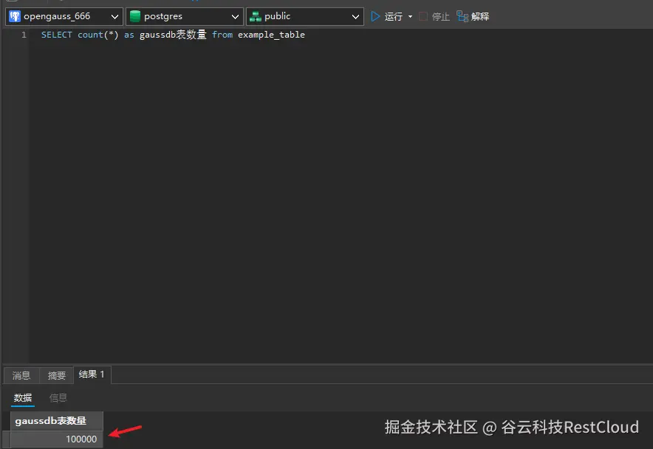Click the SELECT keyword in the editor
The width and height of the screenshot is (653, 449).
[x=57, y=35]
